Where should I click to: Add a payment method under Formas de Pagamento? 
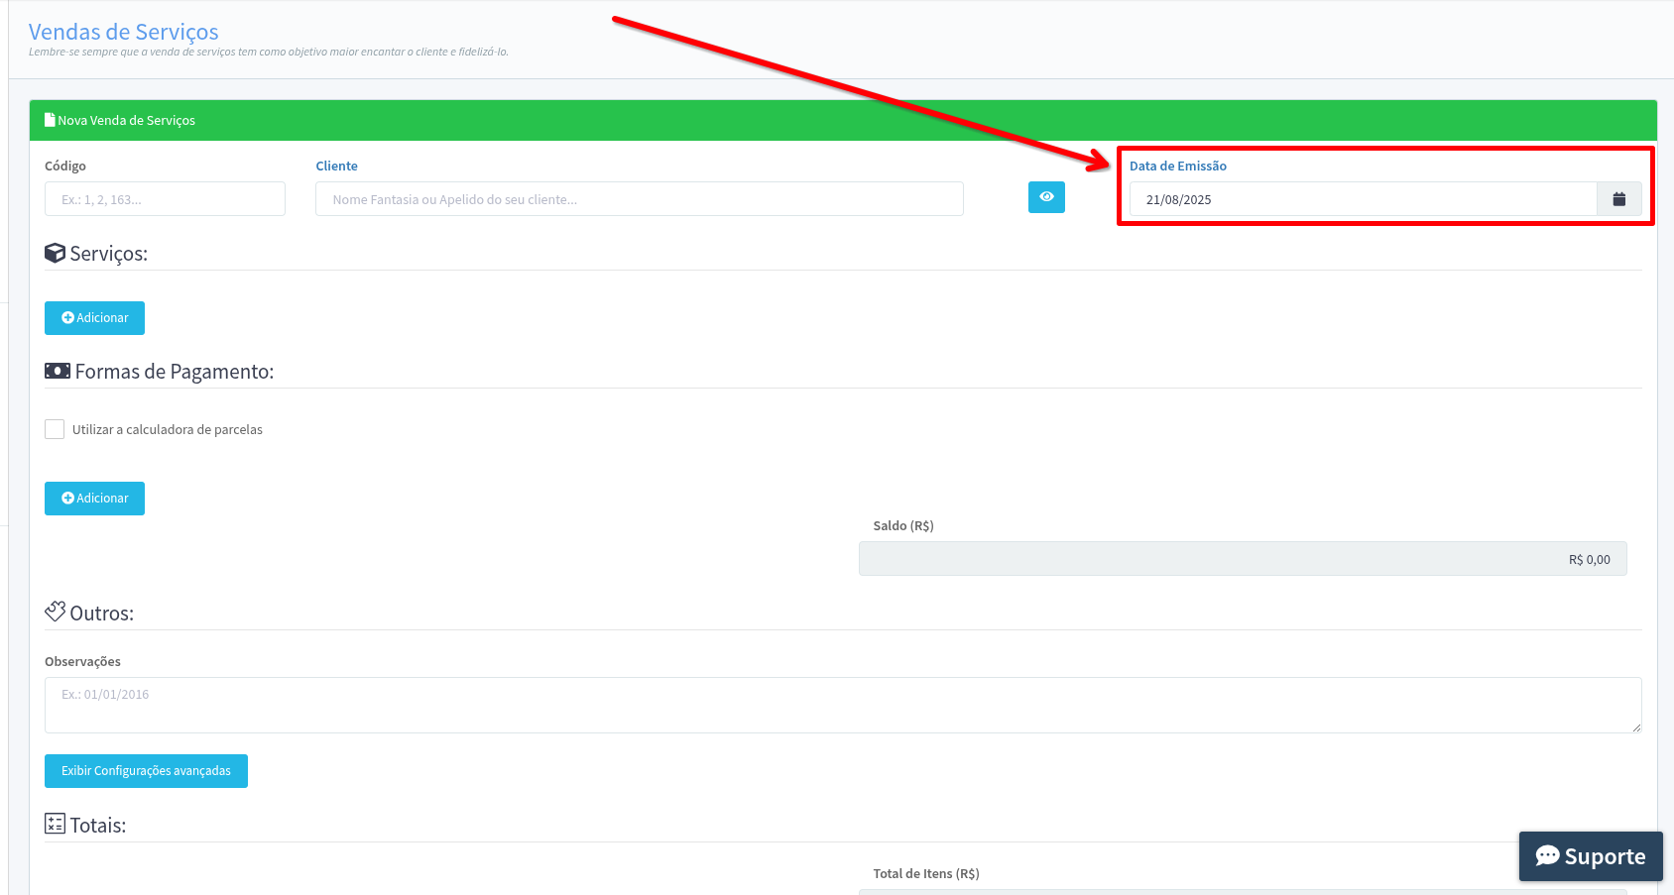tap(95, 499)
